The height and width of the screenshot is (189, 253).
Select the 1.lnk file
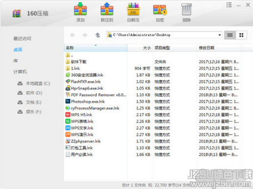[x=153, y=69]
